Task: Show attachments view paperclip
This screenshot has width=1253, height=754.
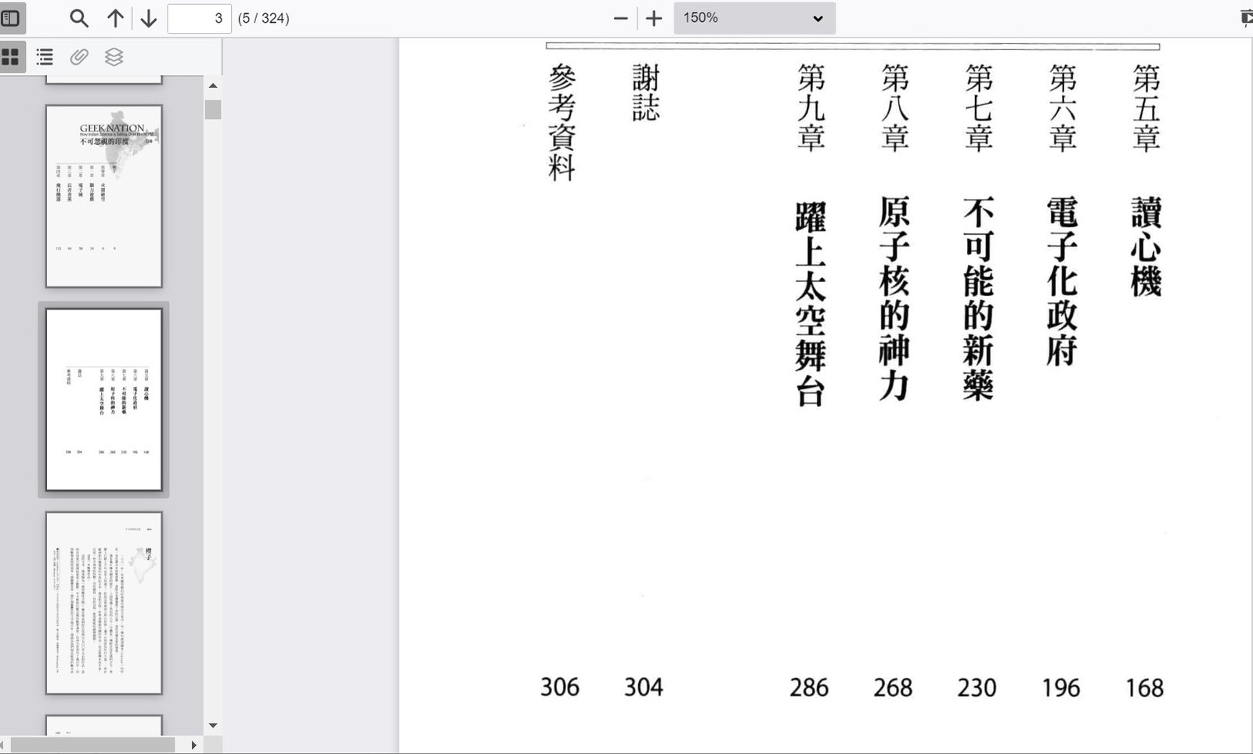Action: (x=79, y=56)
